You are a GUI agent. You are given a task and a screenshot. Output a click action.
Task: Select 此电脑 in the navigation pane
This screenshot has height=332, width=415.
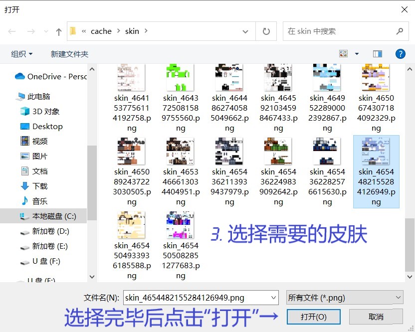click(33, 97)
